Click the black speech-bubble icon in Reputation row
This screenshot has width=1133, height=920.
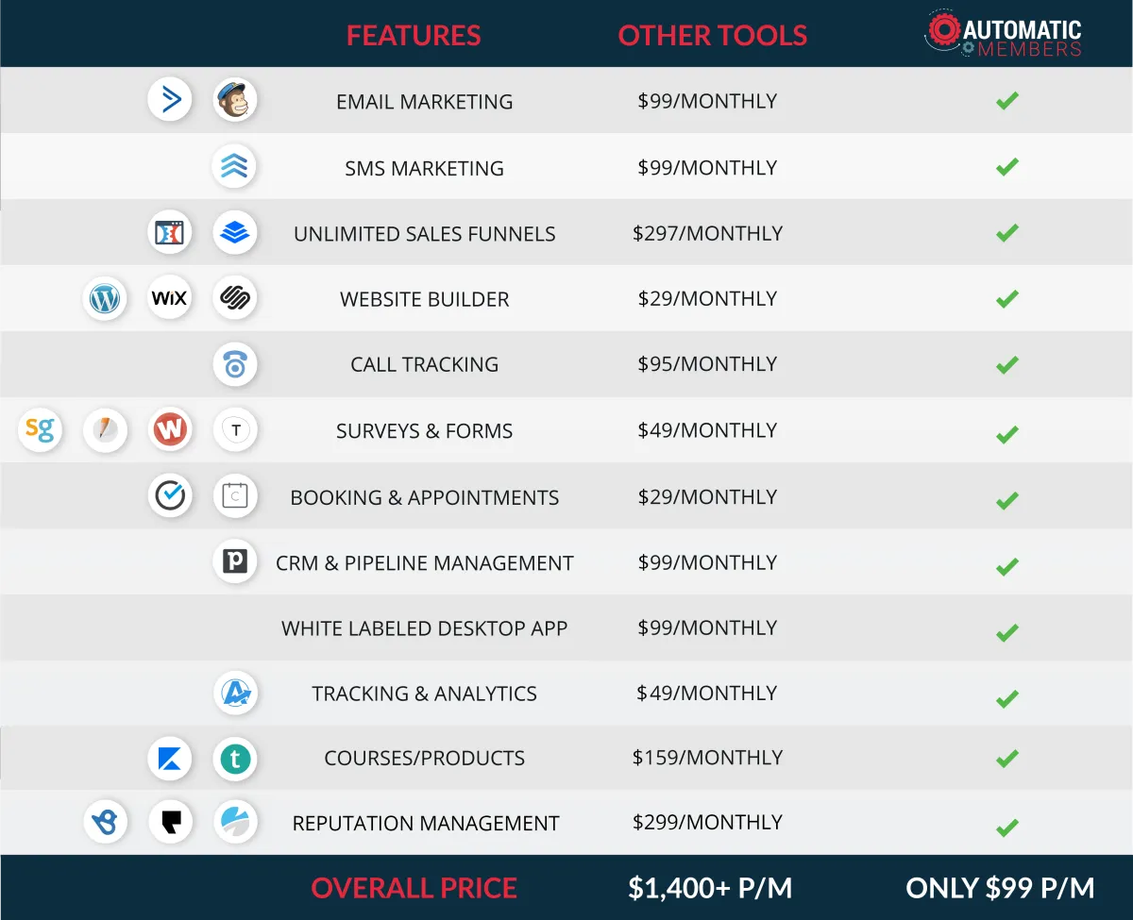[170, 822]
